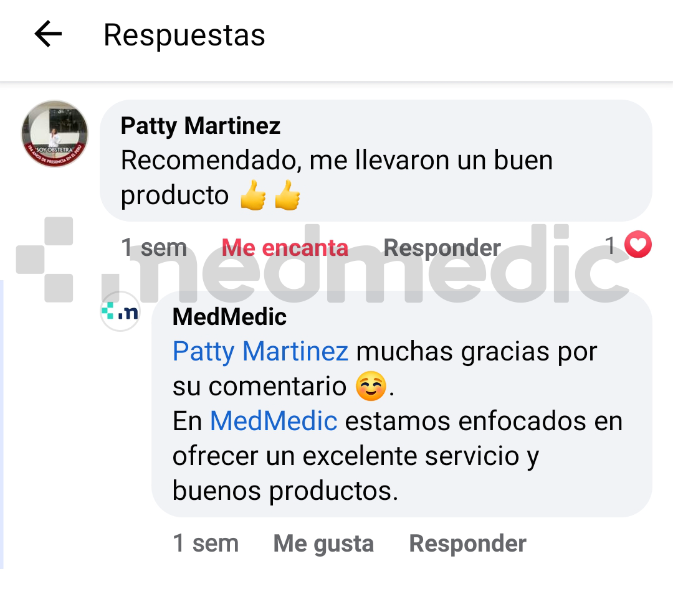
Task: Click the Respuestas header title
Action: [184, 35]
